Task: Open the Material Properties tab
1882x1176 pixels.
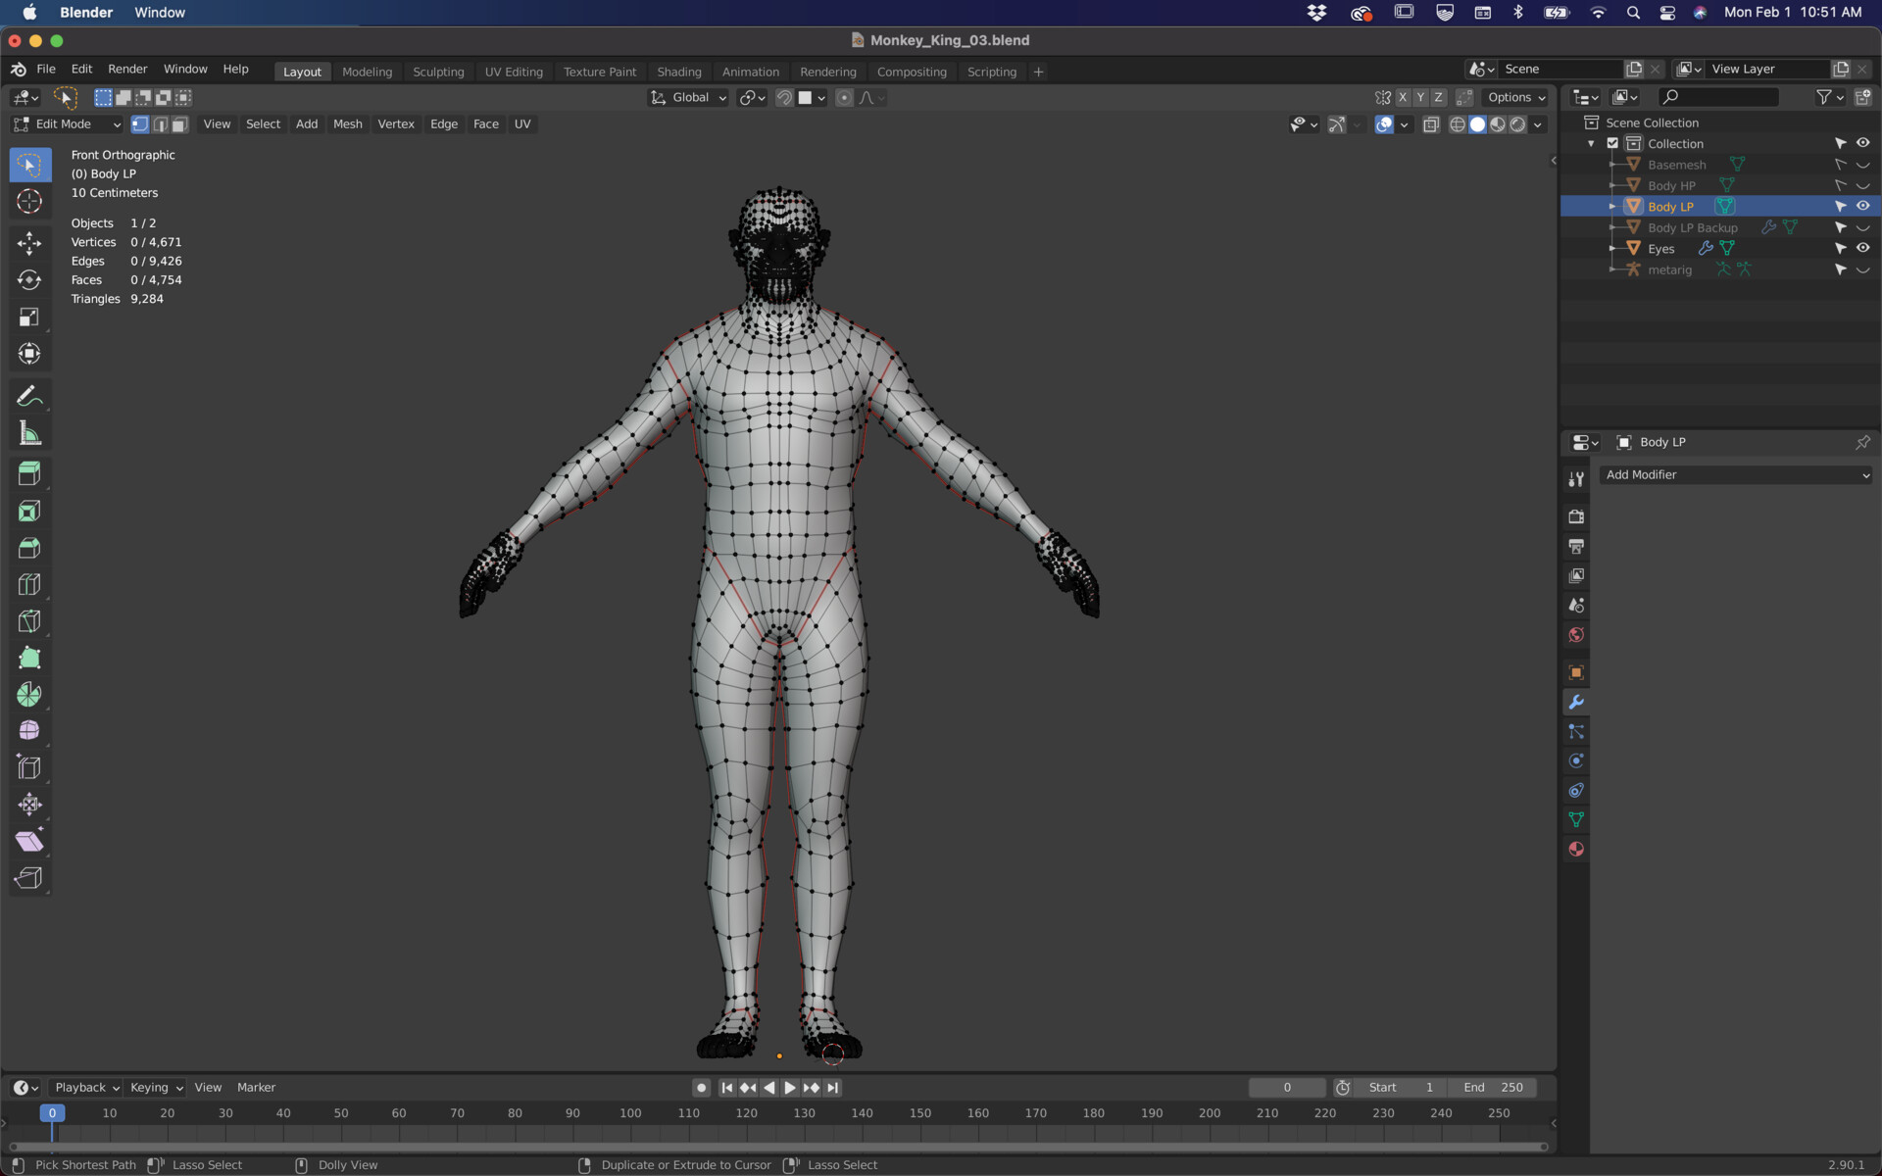Action: pos(1576,849)
